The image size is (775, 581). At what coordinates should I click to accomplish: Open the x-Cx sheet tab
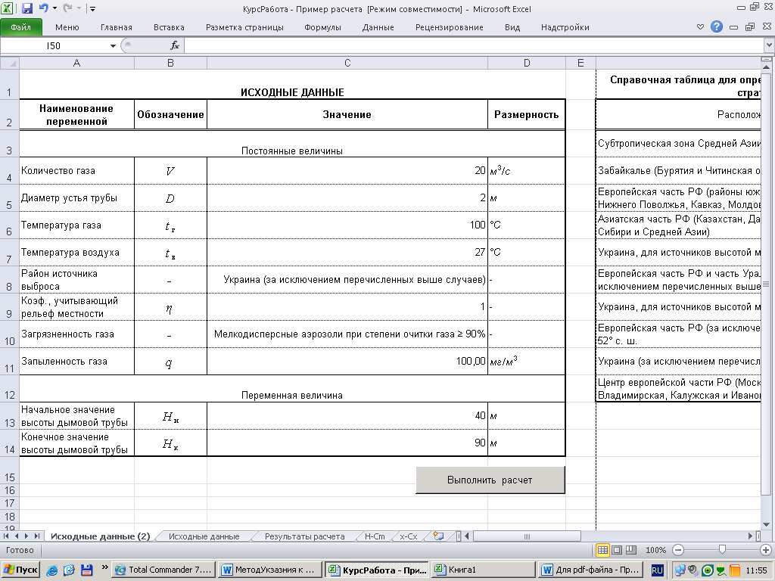408,536
